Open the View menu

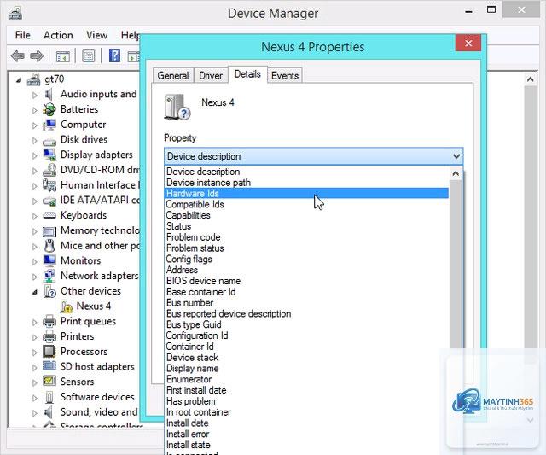[96, 35]
